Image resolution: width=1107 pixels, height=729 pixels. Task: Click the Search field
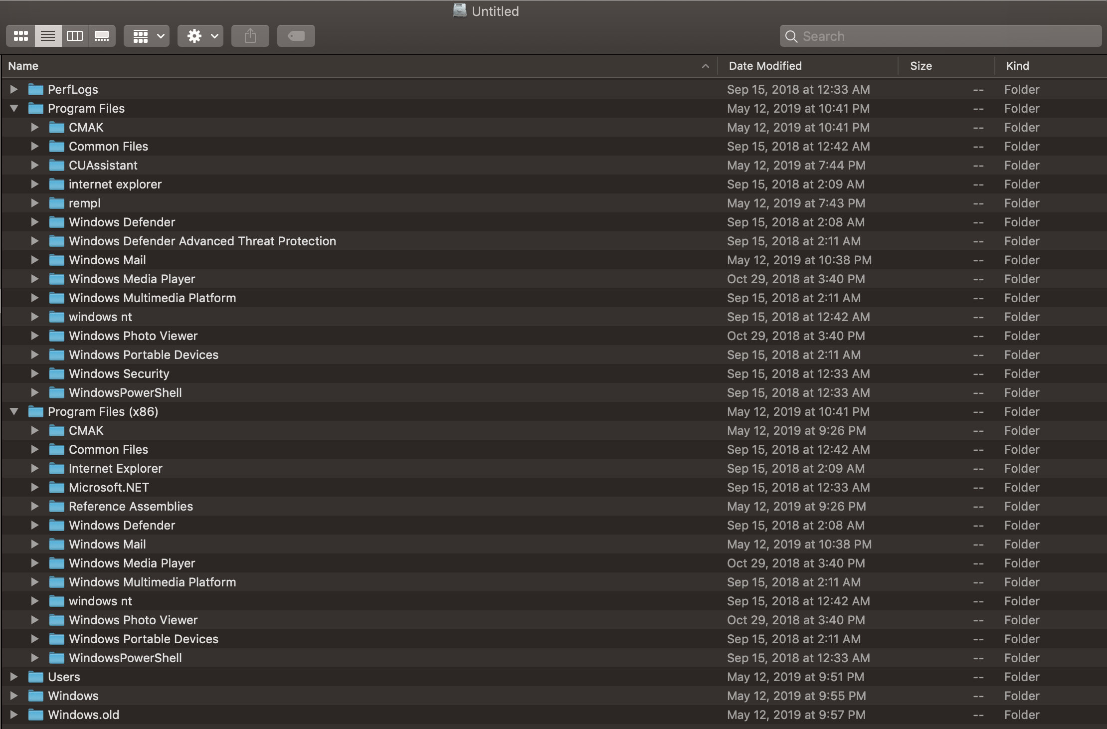(940, 36)
